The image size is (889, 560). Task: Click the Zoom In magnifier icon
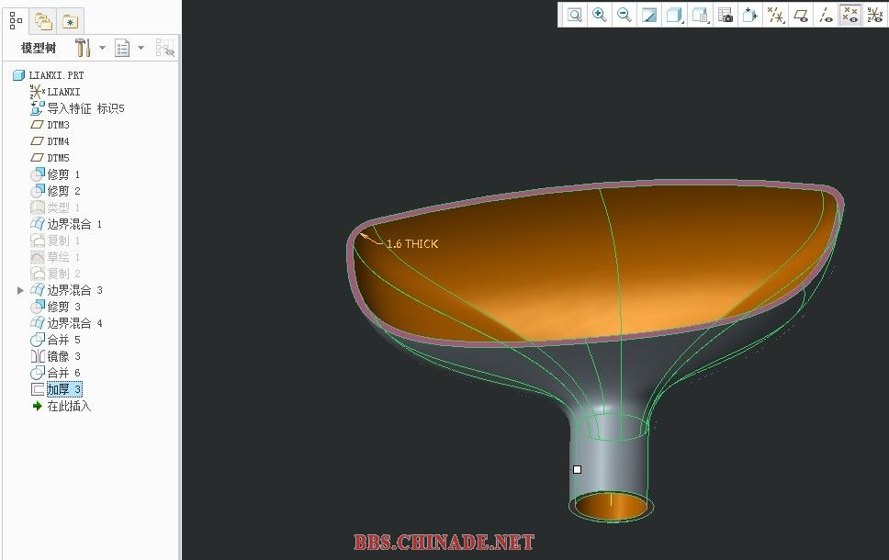coord(600,15)
